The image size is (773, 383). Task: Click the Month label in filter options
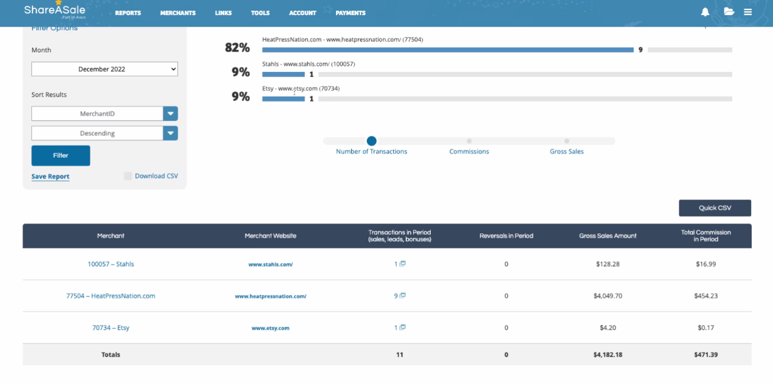pos(41,50)
